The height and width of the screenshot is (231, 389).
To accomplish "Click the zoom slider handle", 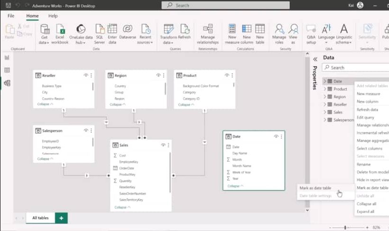I will click(x=345, y=228).
